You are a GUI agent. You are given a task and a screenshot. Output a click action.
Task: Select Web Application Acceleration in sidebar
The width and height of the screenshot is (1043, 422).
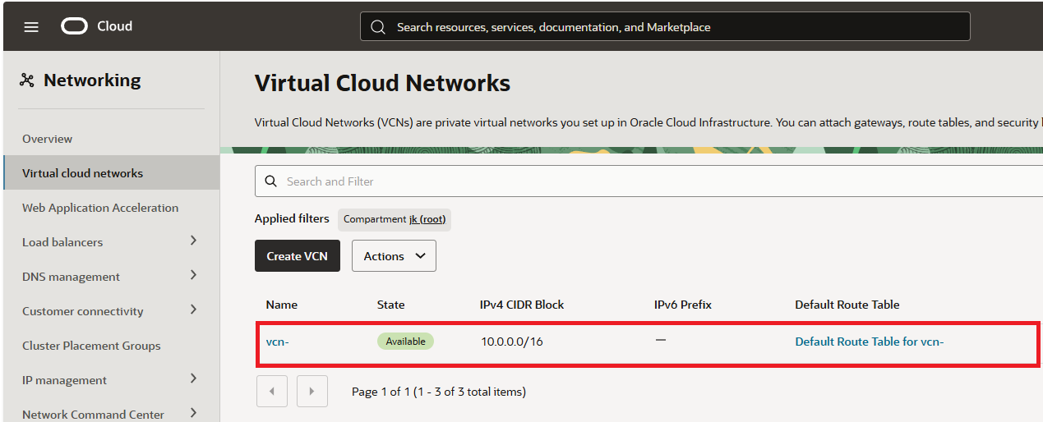[x=100, y=208]
